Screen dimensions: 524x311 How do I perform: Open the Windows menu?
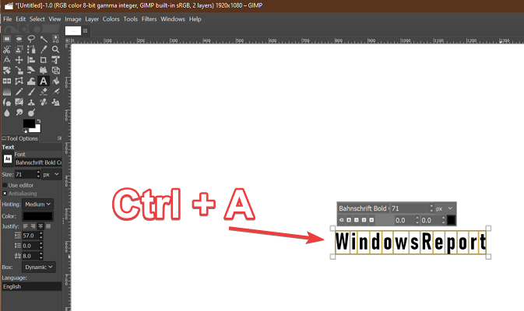pyautogui.click(x=173, y=19)
